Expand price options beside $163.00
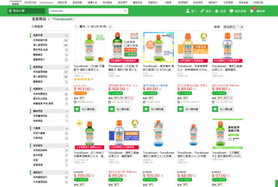Image resolution: width=278 pixels, height=187 pixels. pyautogui.click(x=93, y=89)
